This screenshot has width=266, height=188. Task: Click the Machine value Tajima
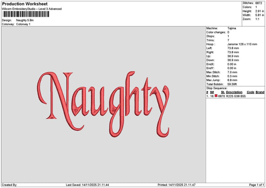[x=231, y=28]
